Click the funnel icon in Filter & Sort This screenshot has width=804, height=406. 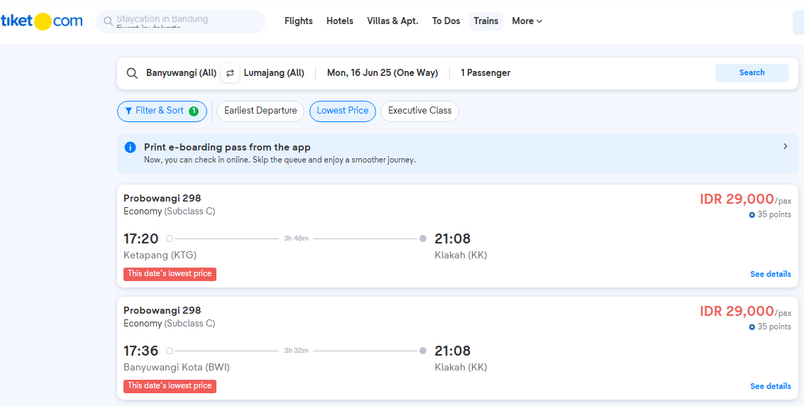coord(128,111)
